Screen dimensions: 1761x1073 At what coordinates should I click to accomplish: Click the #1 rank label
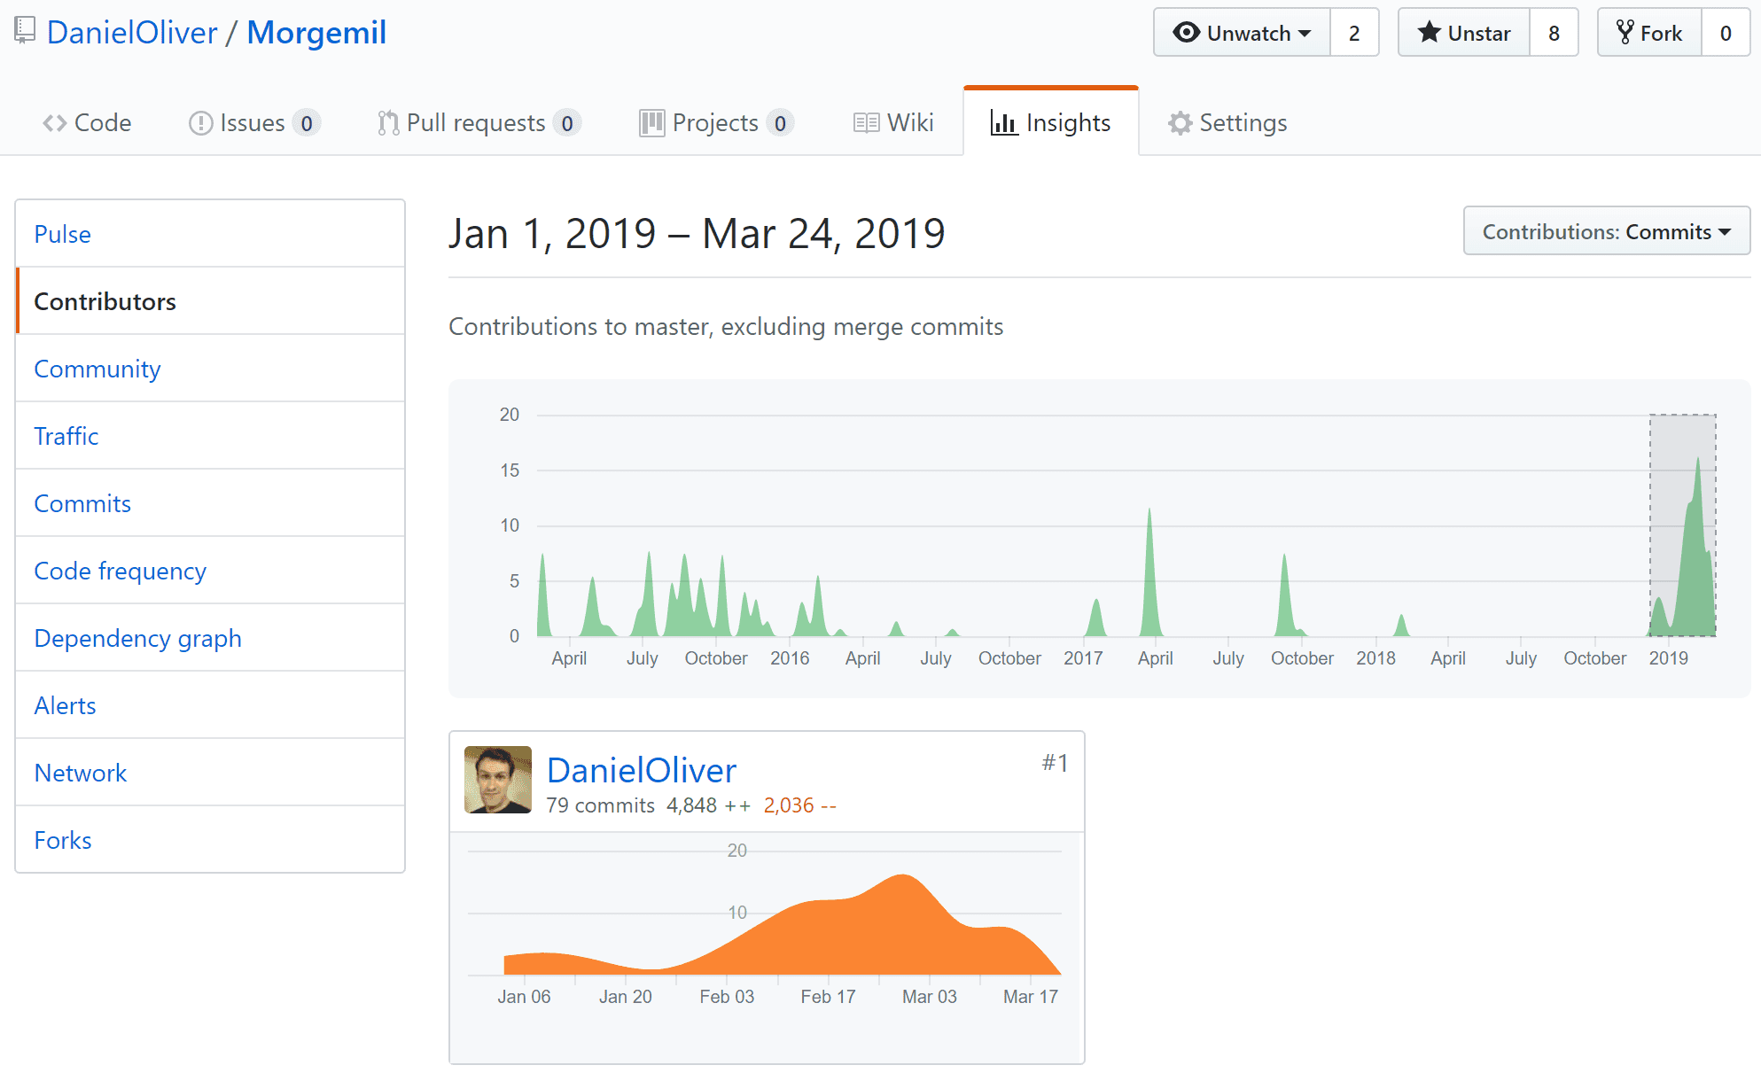(x=1055, y=763)
